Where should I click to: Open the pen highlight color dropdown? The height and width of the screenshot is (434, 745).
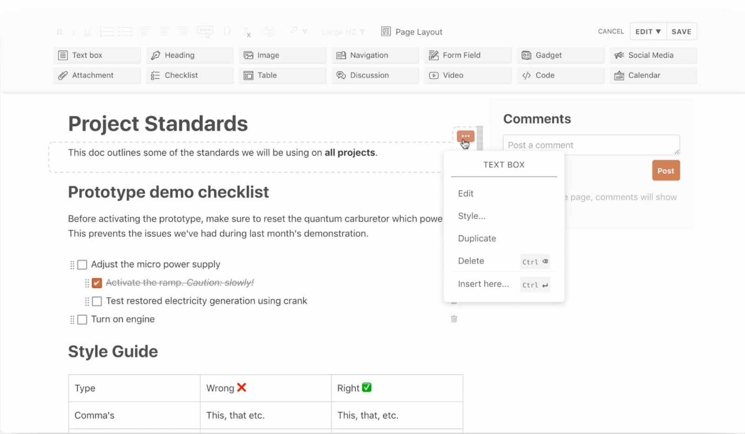(298, 31)
